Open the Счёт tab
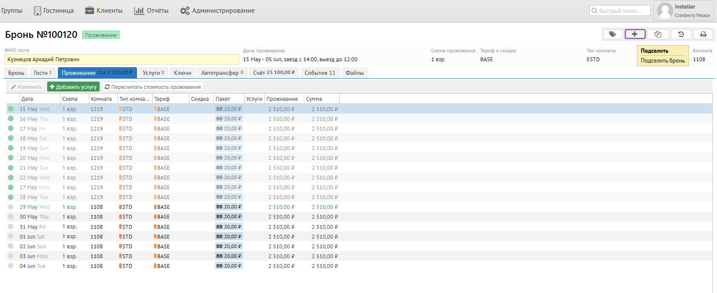The height and width of the screenshot is (293, 717). 274,73
